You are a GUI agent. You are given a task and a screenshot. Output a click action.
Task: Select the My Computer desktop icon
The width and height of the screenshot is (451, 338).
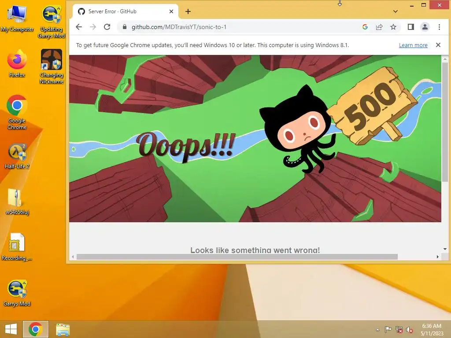click(x=17, y=18)
